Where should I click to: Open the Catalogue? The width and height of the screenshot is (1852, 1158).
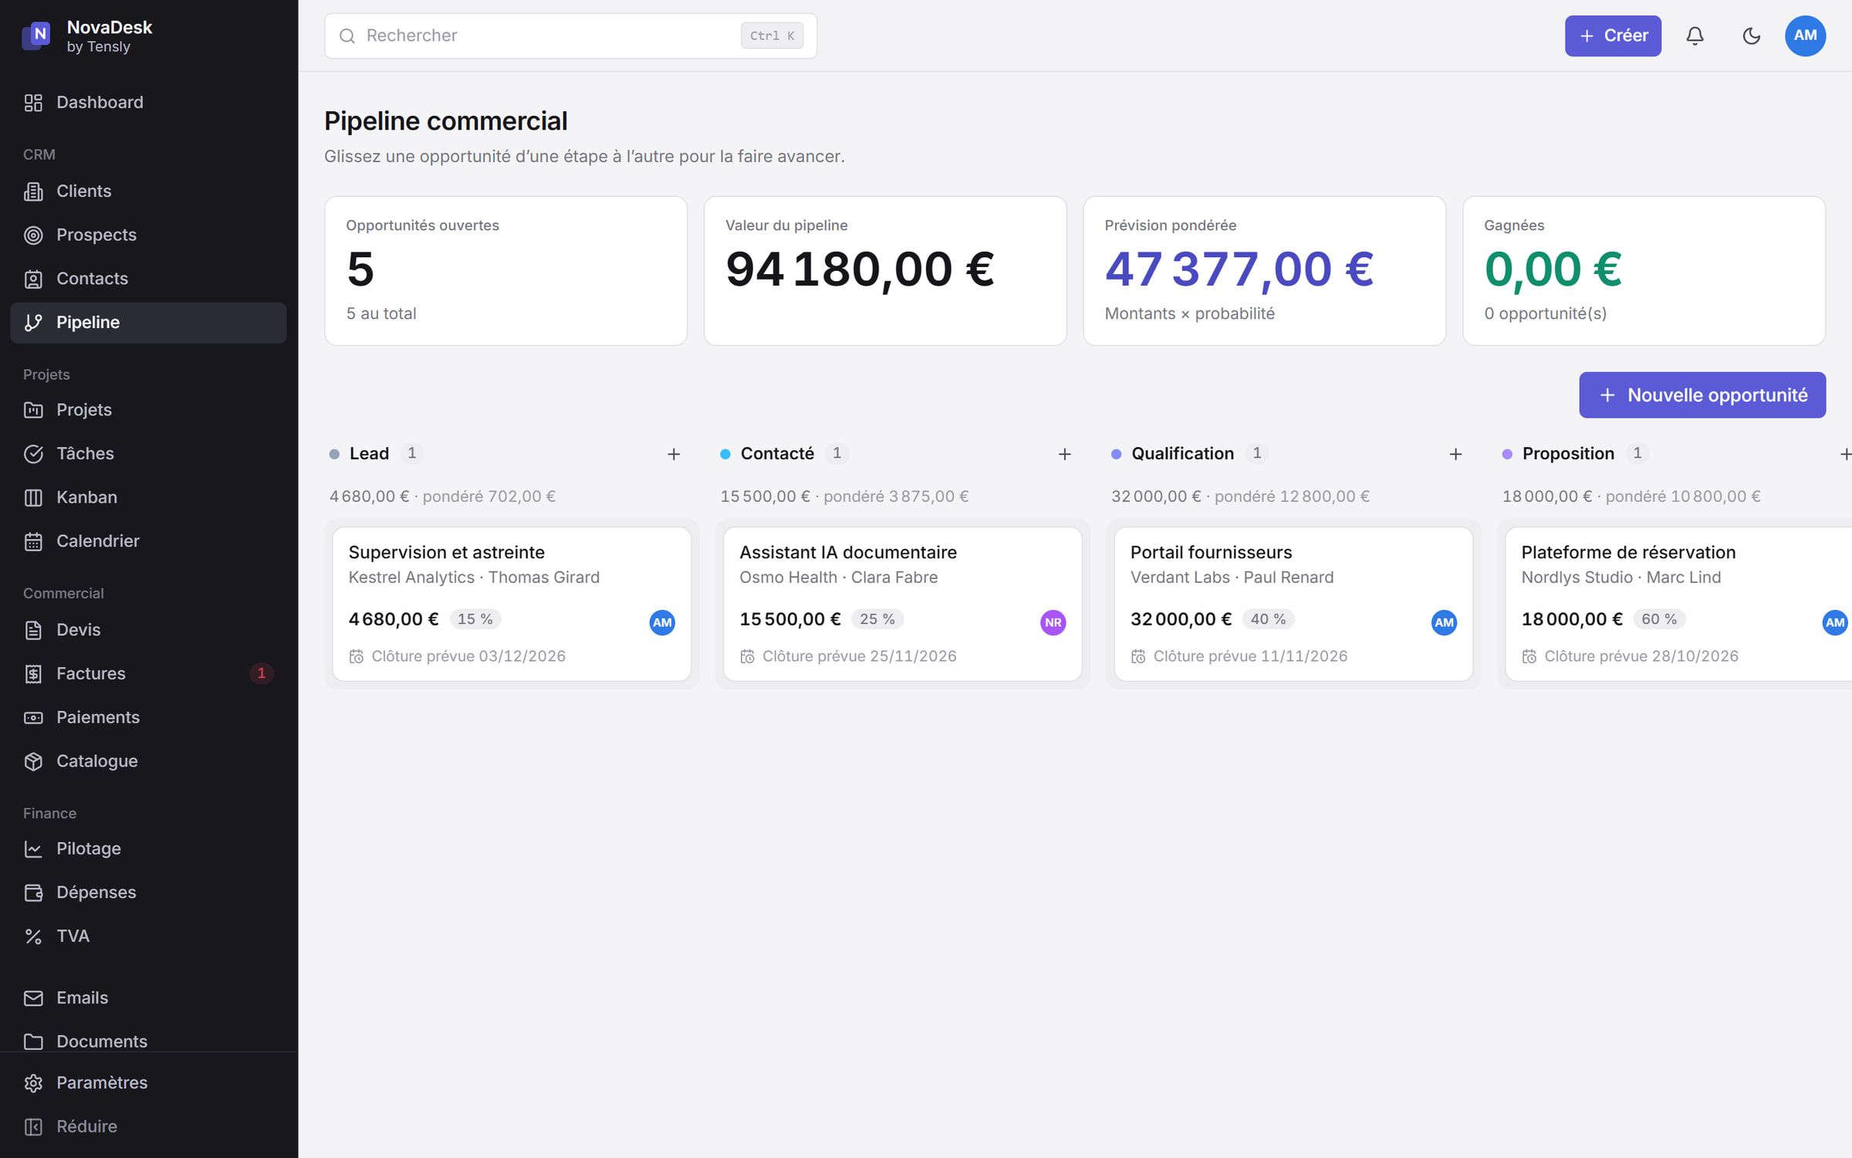pyautogui.click(x=148, y=761)
